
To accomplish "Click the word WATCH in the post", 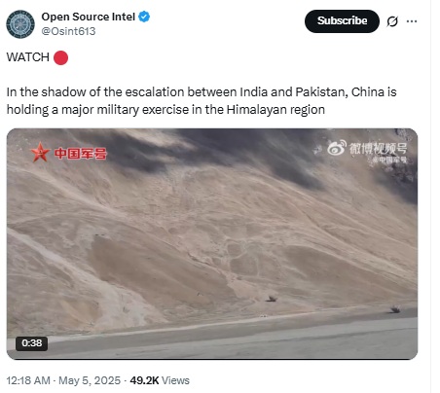I will pyautogui.click(x=28, y=57).
